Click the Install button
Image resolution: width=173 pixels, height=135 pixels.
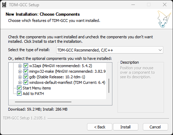[126, 127]
